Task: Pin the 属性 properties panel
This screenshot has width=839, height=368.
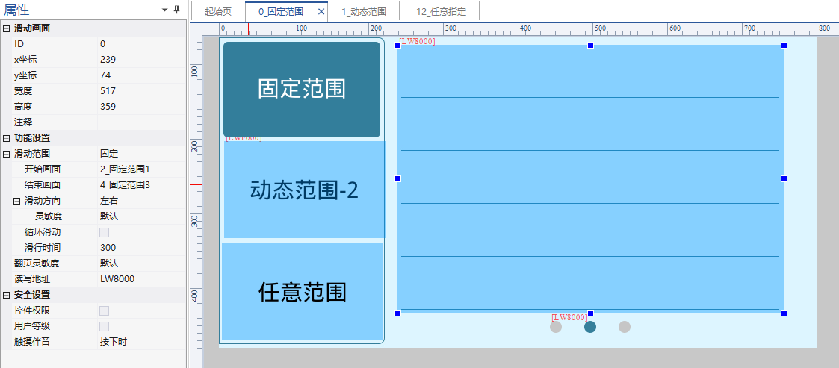Action: pyautogui.click(x=176, y=10)
